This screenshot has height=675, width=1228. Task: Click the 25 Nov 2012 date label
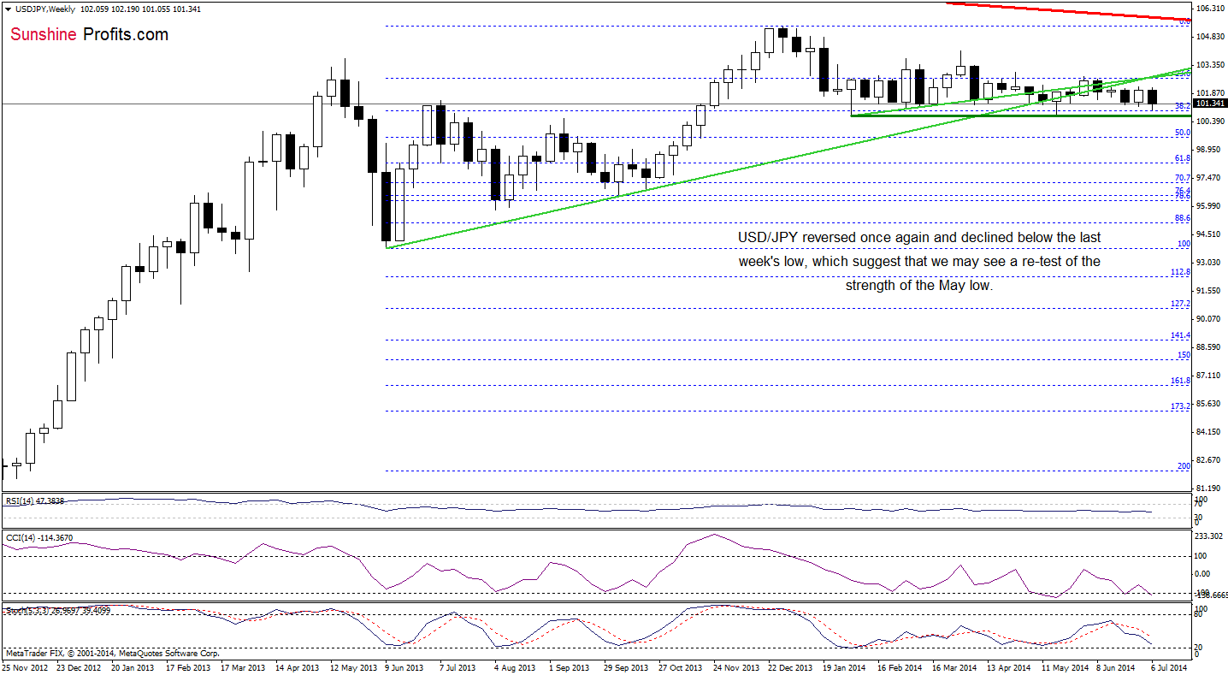(x=23, y=666)
